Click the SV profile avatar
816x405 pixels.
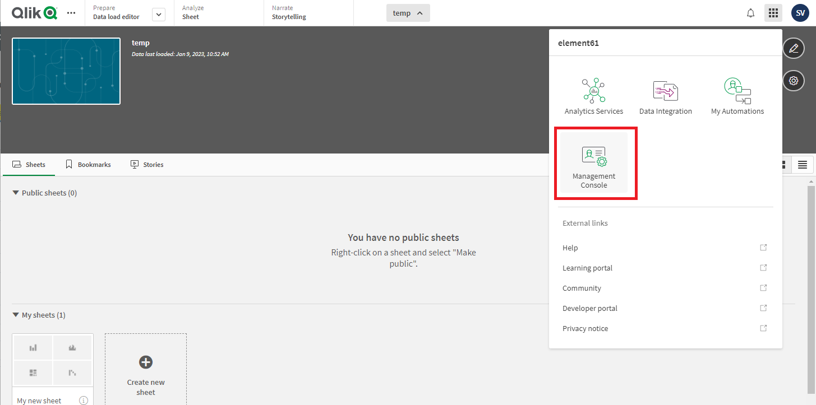tap(800, 12)
